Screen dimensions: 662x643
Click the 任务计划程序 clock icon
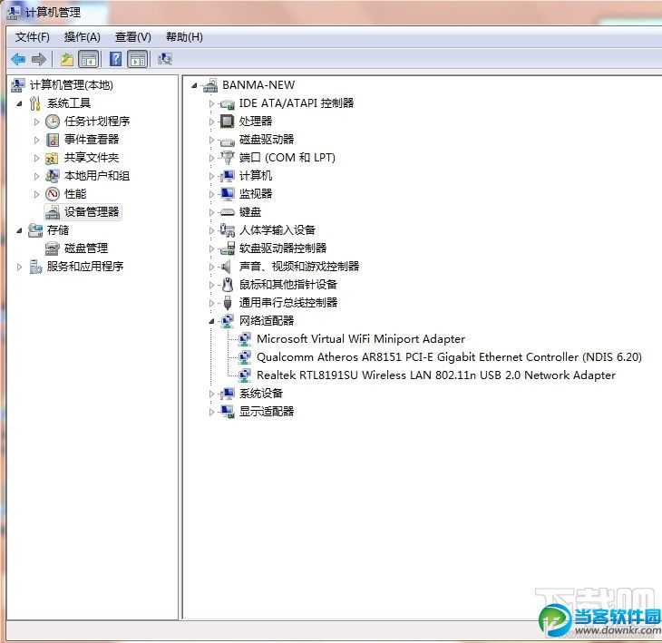53,122
